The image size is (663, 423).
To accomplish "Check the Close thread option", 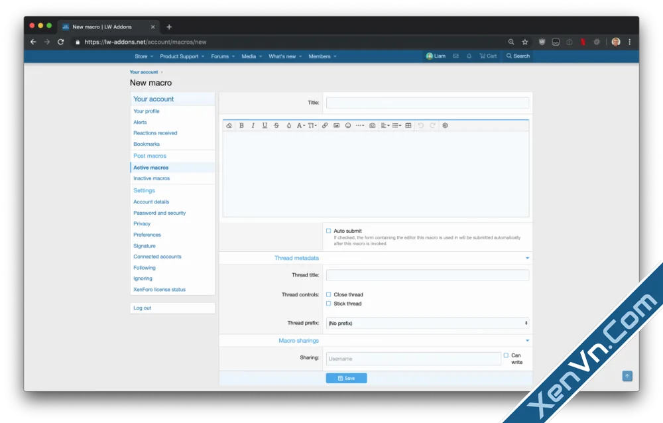I will [328, 294].
